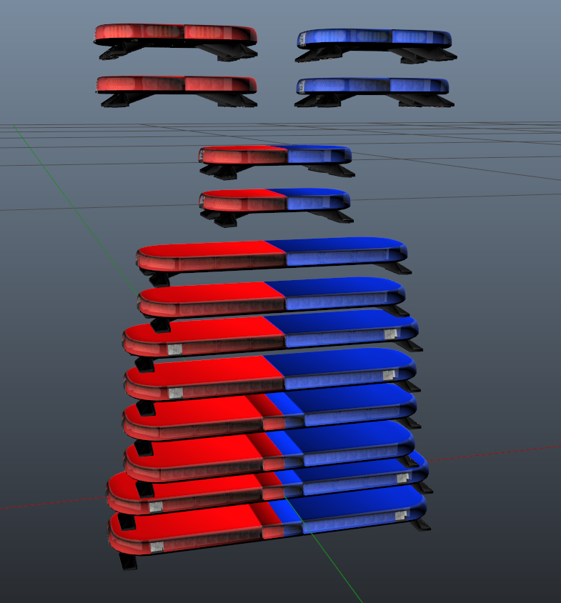Click black mounting foot under bottommost lightbar's left end

tap(129, 561)
